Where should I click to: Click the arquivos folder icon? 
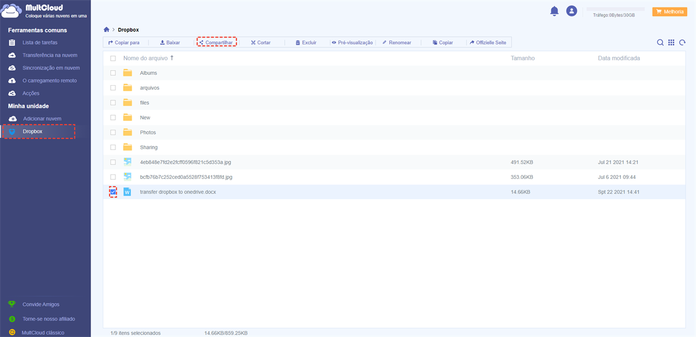pyautogui.click(x=128, y=88)
